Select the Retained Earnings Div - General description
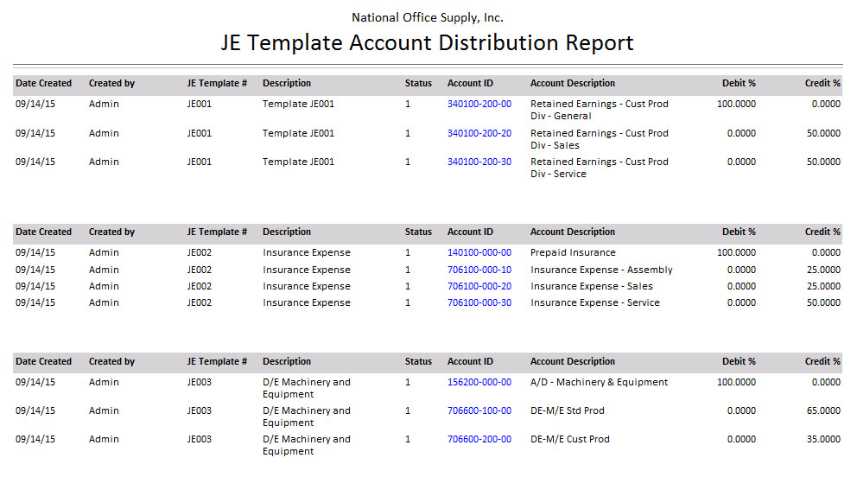Image resolution: width=857 pixels, height=477 pixels. 599,110
